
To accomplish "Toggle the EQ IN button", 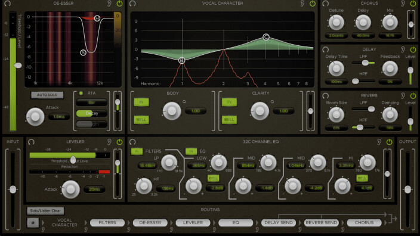I will tap(192, 151).
